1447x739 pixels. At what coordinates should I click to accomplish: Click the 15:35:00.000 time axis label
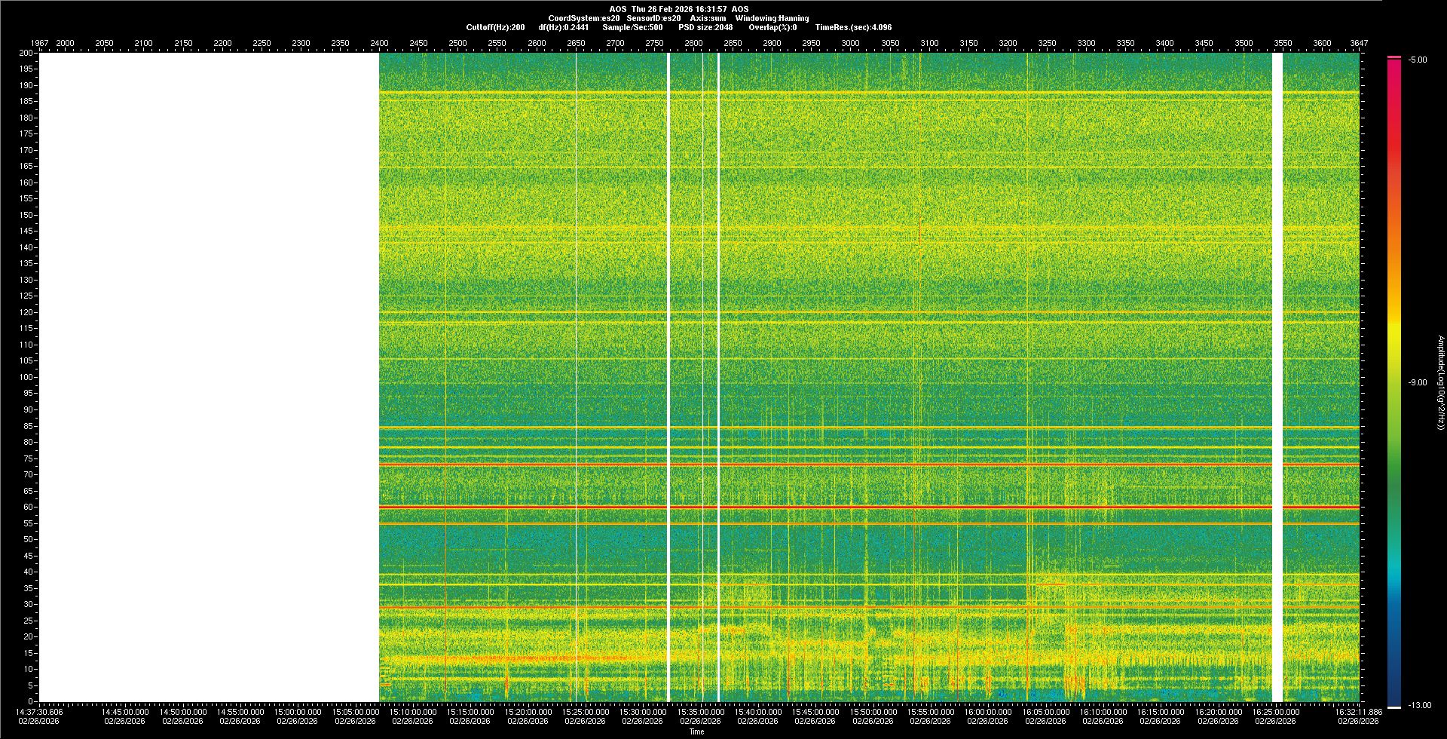[700, 712]
